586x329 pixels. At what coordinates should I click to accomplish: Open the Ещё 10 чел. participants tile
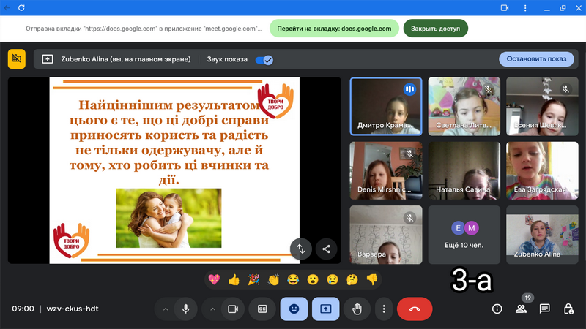[x=464, y=234]
